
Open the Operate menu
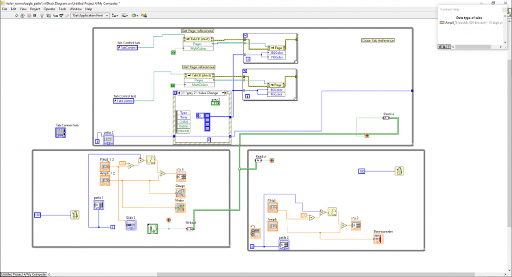[x=49, y=9]
